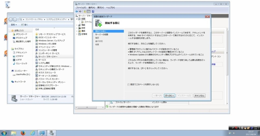Image resolution: width=260 pixels, height=136 pixels.
Task: Click システムとセキュリティ in Explorer address bar
Action: [x=56, y=19]
